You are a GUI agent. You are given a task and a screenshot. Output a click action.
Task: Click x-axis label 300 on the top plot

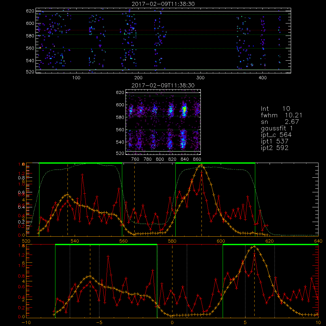[x=200, y=78]
